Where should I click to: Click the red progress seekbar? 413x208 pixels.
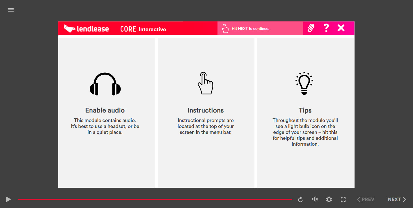point(155,199)
